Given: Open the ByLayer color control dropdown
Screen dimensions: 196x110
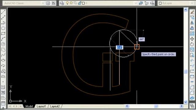Looking at the screenshot, I should point(192,3).
